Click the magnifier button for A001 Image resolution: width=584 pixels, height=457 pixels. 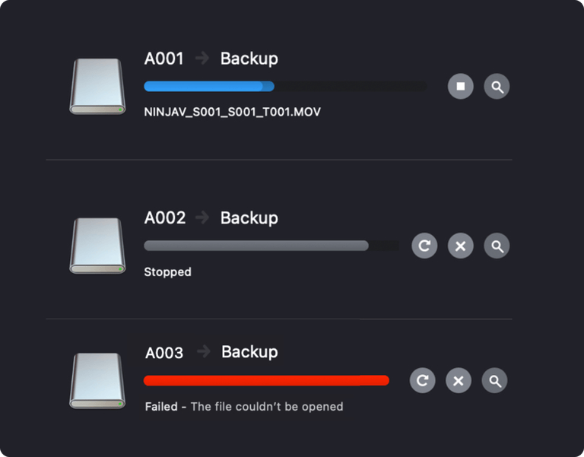coord(497,87)
